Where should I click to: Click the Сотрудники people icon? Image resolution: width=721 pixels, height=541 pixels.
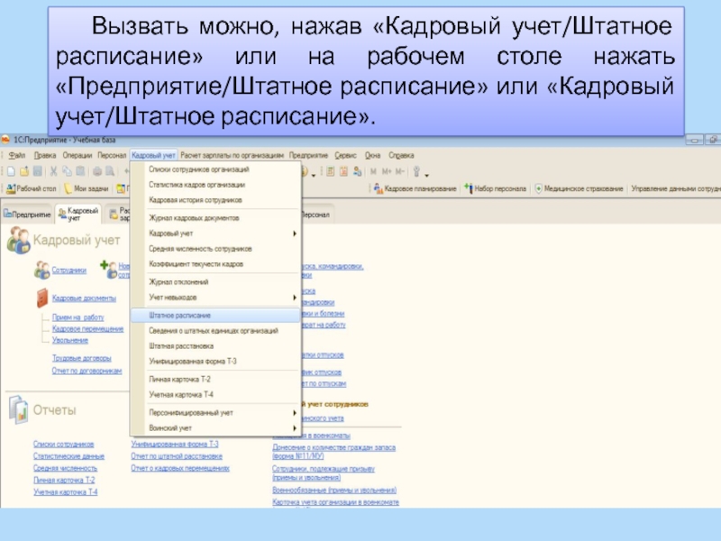point(41,269)
